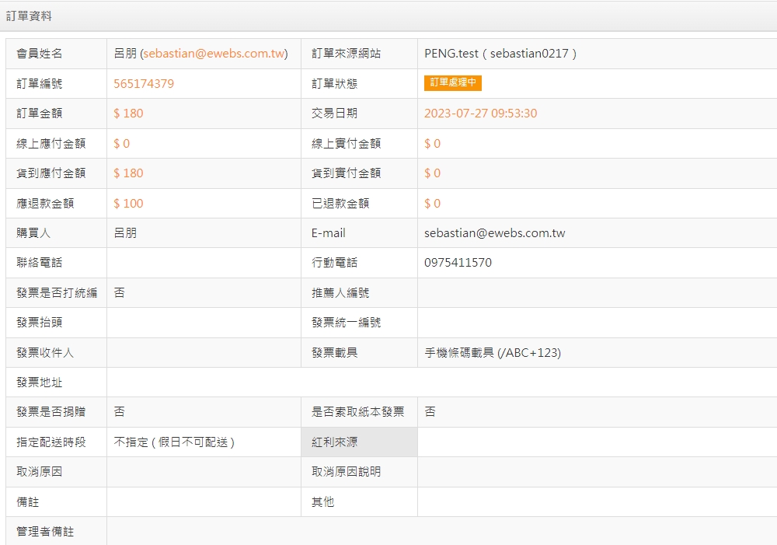
Task: Click the 取消原因說明 label
Action: click(x=347, y=472)
